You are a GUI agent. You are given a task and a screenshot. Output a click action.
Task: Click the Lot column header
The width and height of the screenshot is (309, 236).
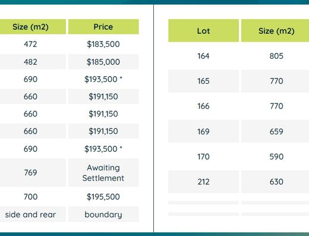click(x=203, y=31)
